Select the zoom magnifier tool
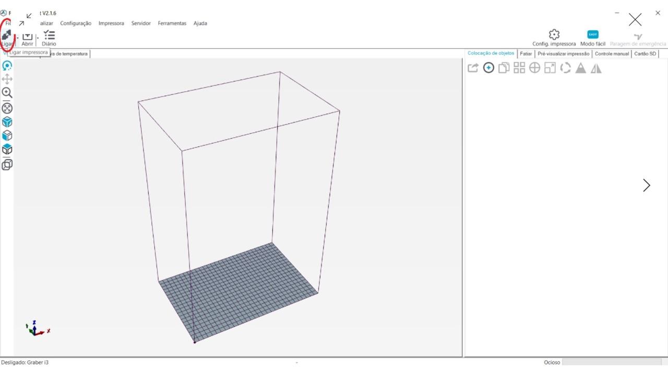This screenshot has height=375, width=668. (7, 93)
